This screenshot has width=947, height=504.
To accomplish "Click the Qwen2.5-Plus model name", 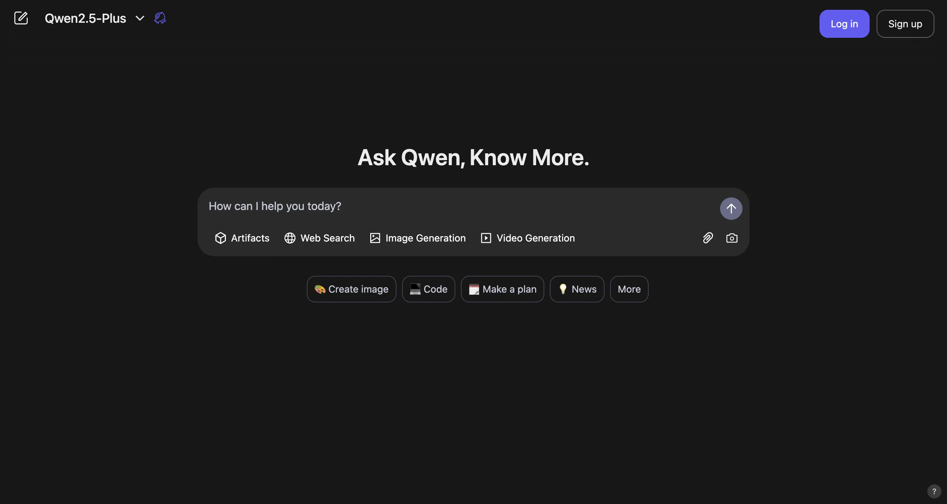I will click(85, 18).
